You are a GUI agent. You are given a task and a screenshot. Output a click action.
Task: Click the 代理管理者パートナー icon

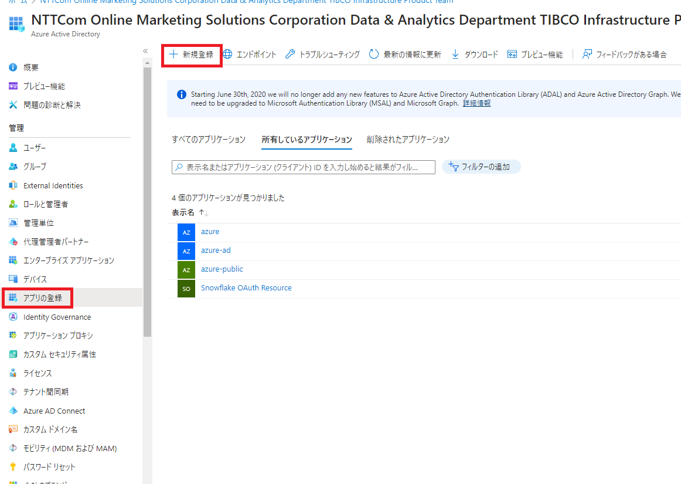pyautogui.click(x=13, y=241)
